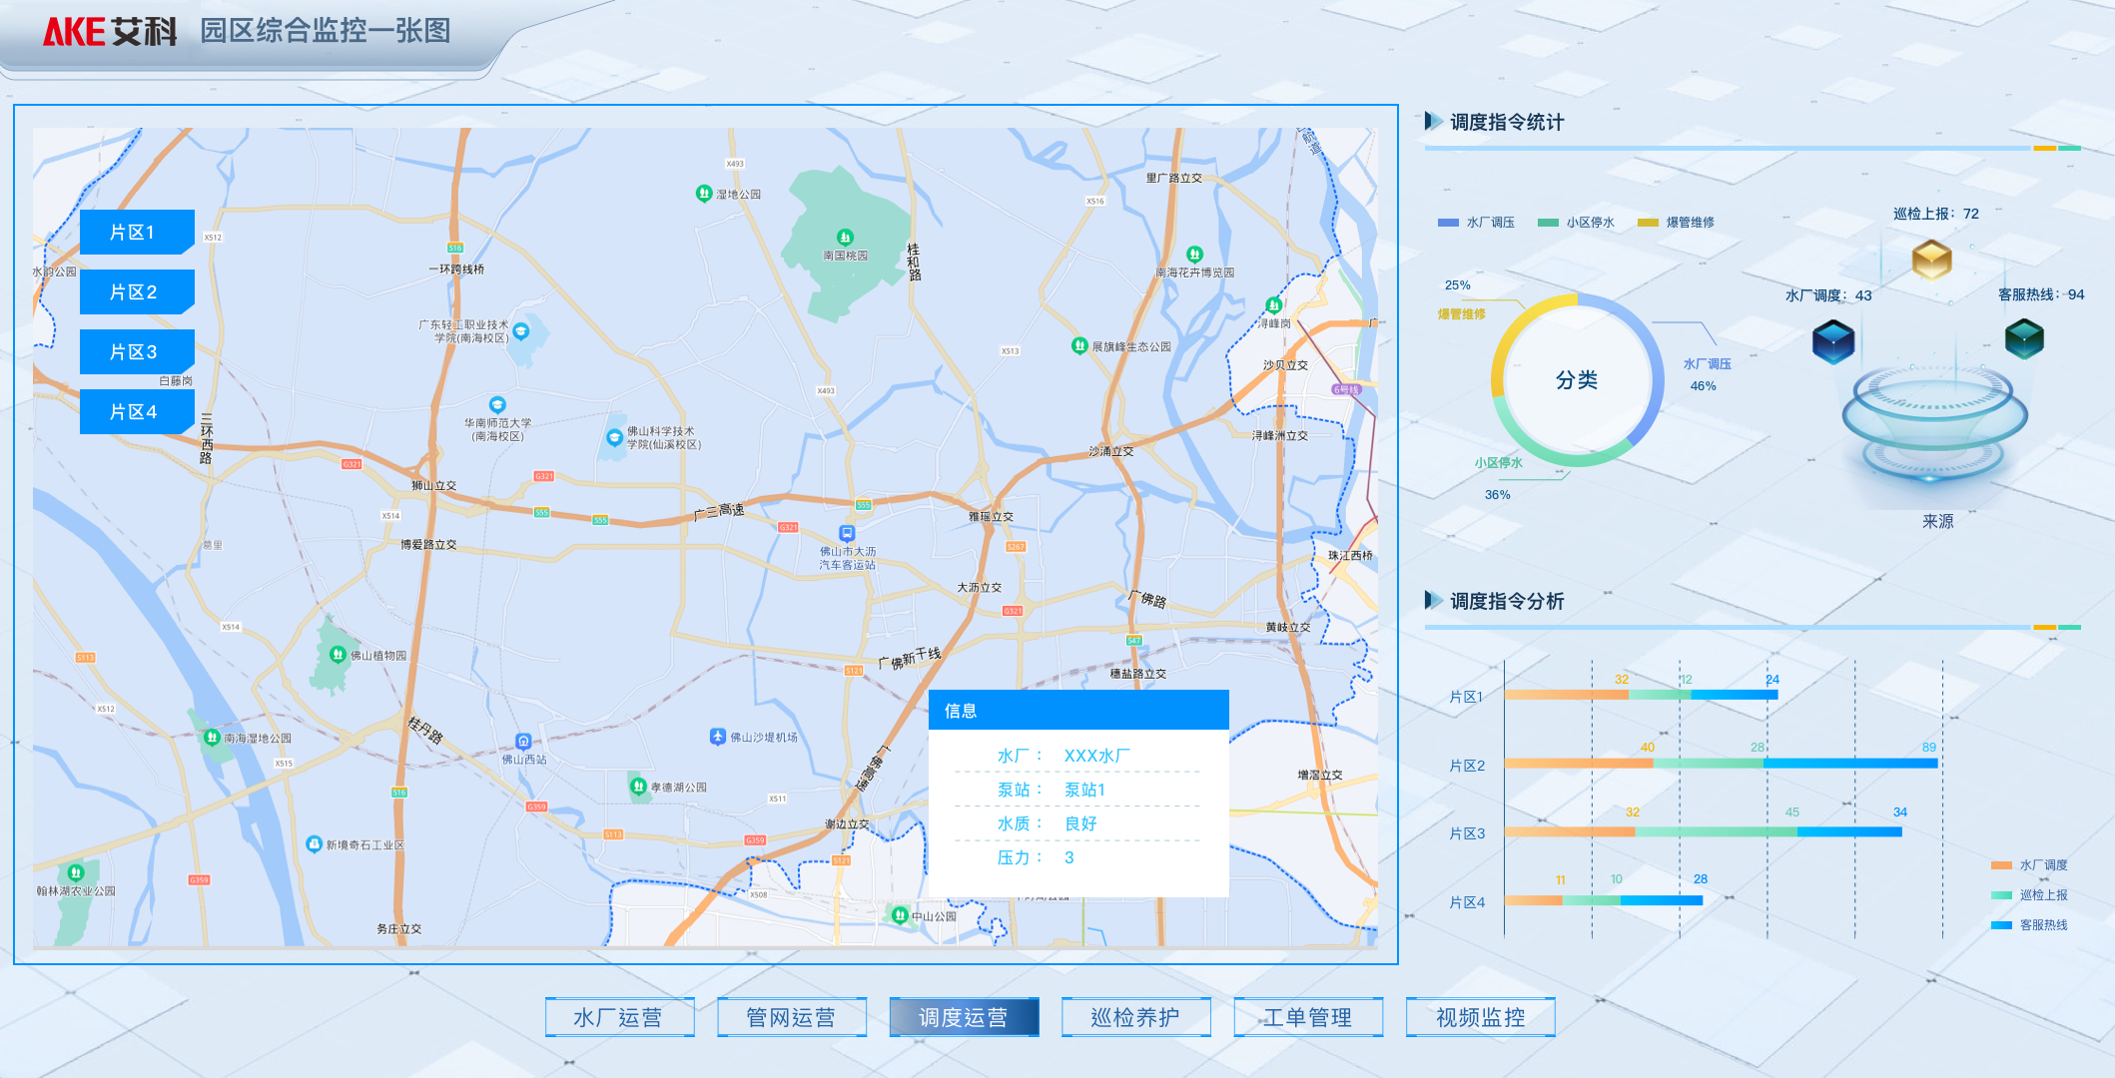Click the yellow 巡检上报 cube icon
Screen dimensions: 2115x1078
(1931, 260)
